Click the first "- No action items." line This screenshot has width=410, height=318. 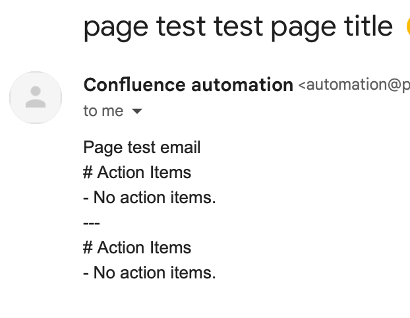coord(150,197)
